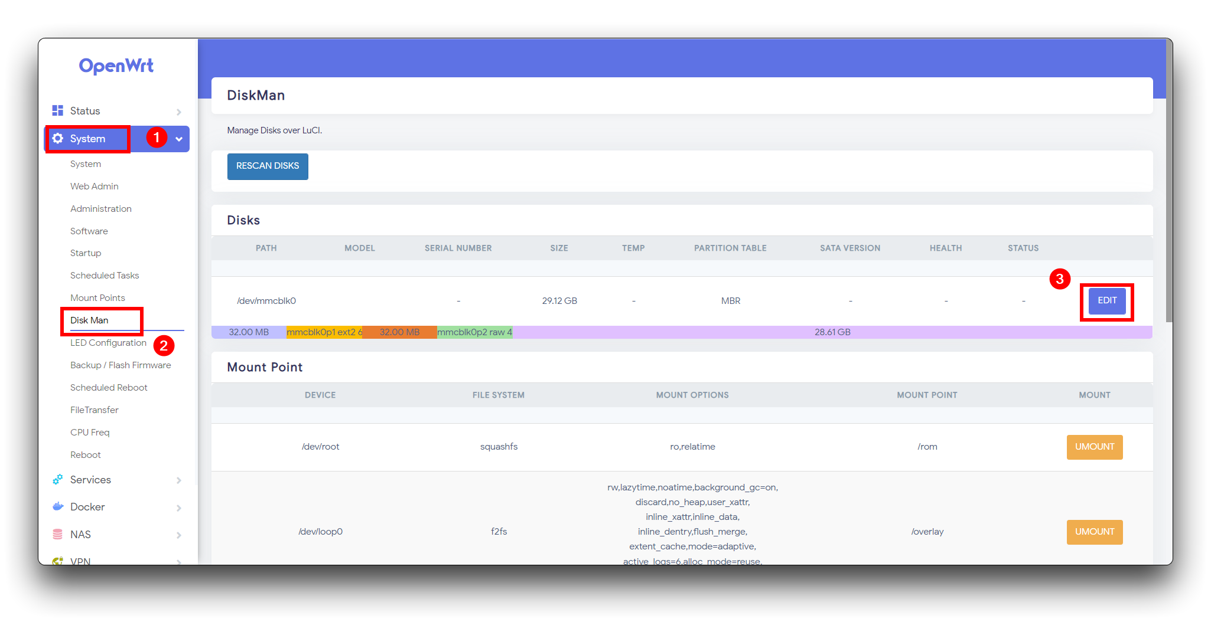Image resolution: width=1211 pixels, height=622 pixels.
Task: Click the SATA VERSION column header
Action: point(850,248)
